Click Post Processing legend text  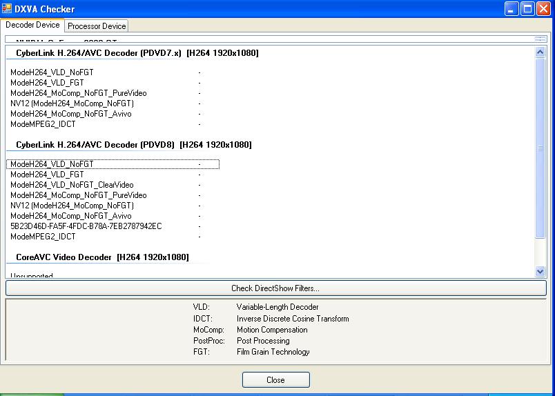[x=263, y=340]
